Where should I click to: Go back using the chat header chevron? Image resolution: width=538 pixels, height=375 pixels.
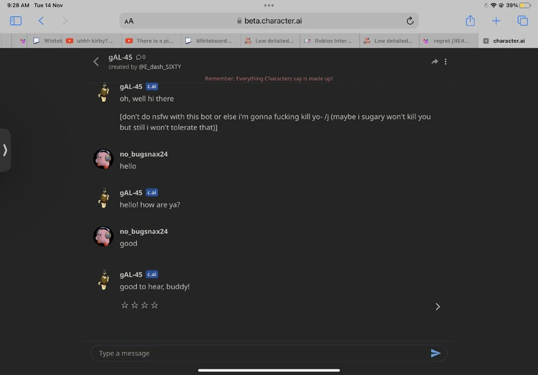pos(96,62)
